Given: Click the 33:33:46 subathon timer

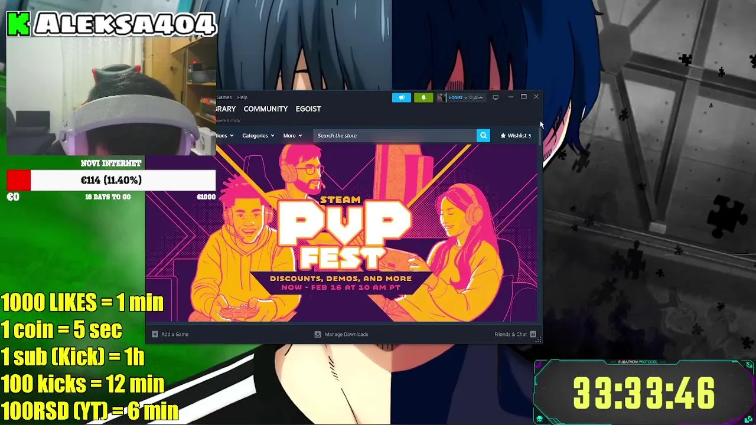Looking at the screenshot, I should click(644, 393).
